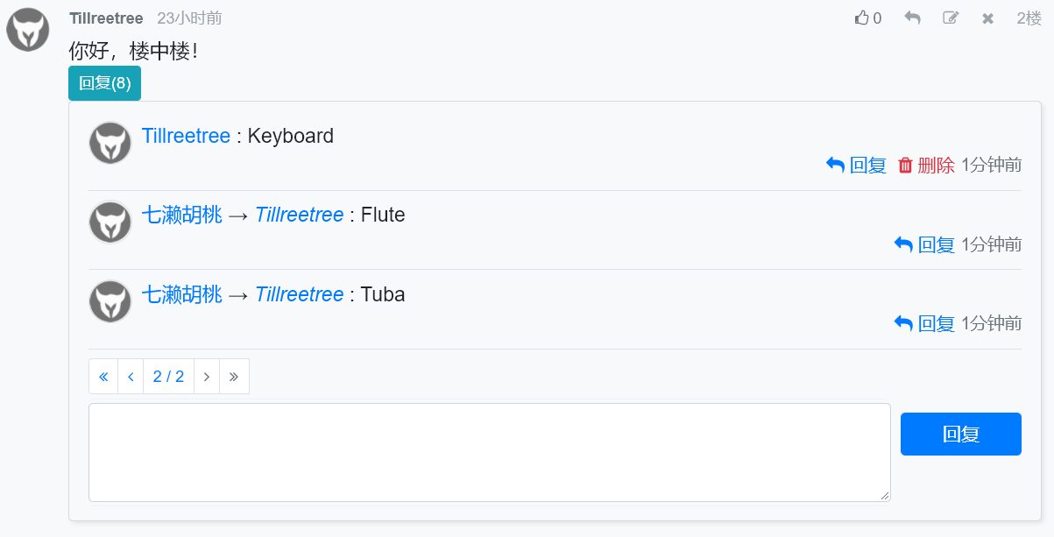Open Tillreetree's avatar beside the main post
This screenshot has width=1054, height=537.
(28, 30)
